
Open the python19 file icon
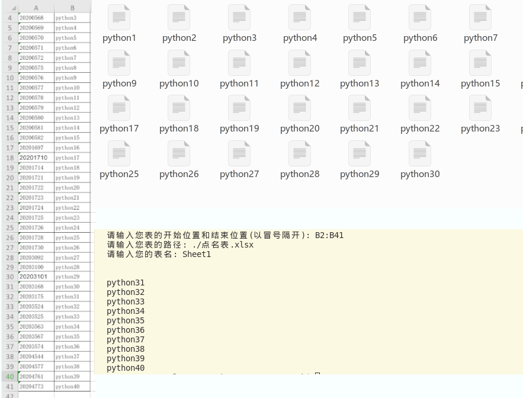point(239,108)
